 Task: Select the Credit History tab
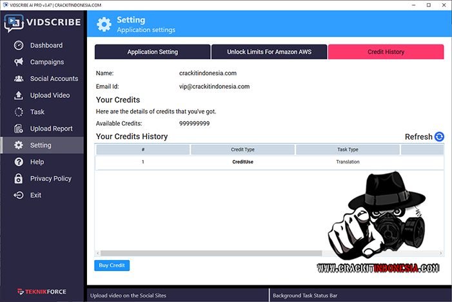pos(386,52)
